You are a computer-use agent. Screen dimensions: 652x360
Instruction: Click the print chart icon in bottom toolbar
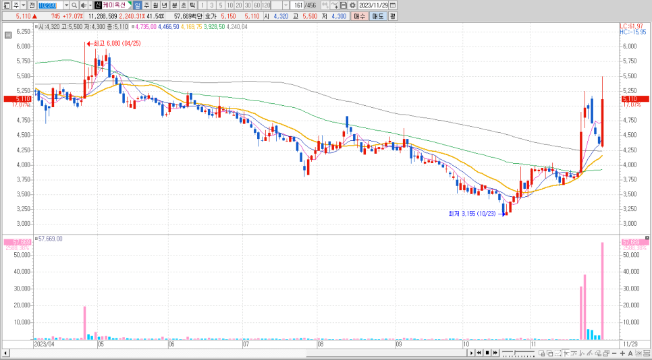606,353
